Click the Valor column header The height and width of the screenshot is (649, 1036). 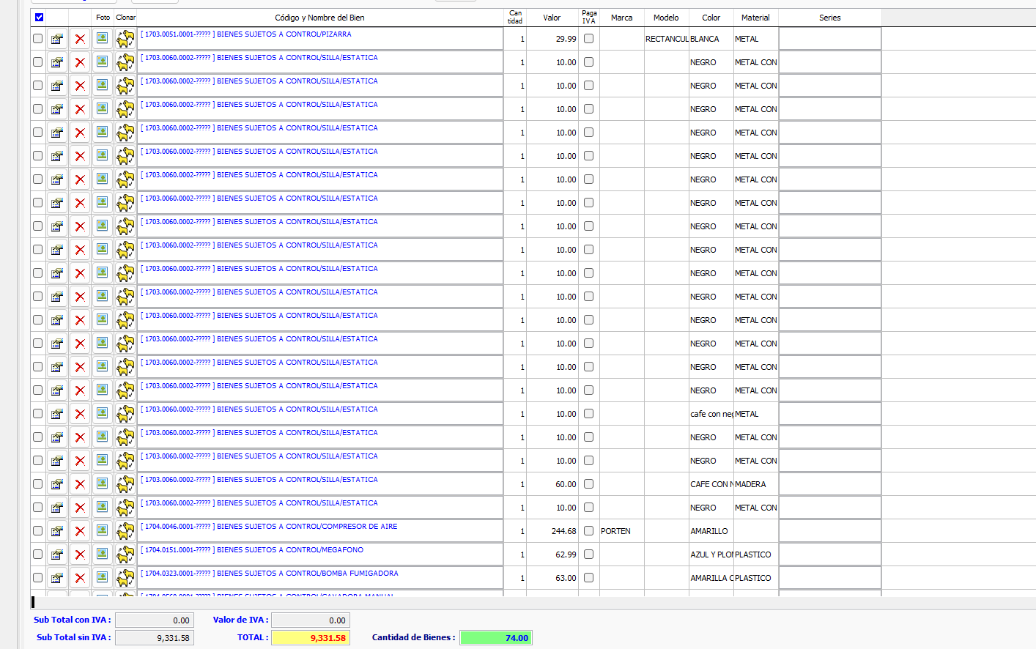pyautogui.click(x=552, y=18)
